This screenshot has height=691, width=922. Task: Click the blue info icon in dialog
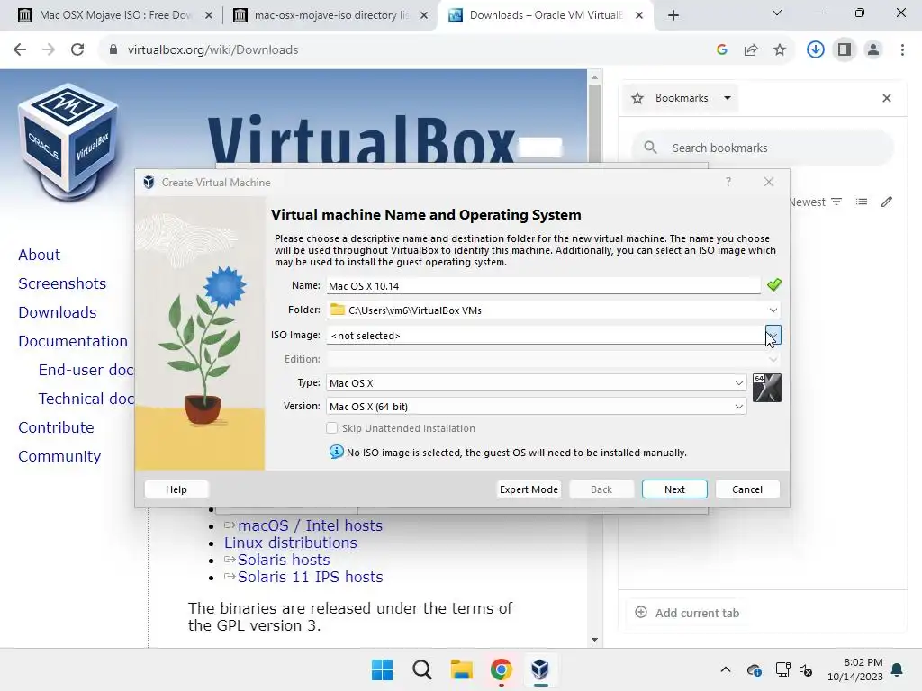[337, 452]
